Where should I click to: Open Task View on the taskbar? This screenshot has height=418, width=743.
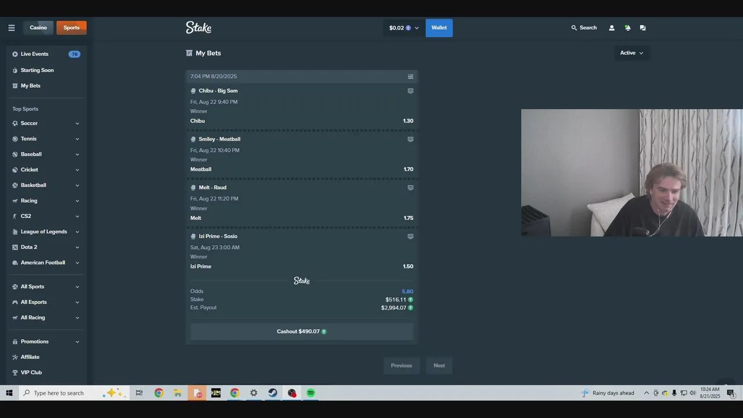pos(139,393)
